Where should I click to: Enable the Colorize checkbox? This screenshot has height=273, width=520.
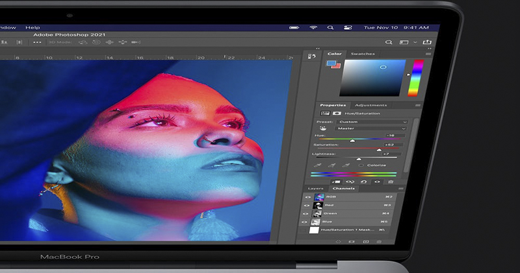361,165
